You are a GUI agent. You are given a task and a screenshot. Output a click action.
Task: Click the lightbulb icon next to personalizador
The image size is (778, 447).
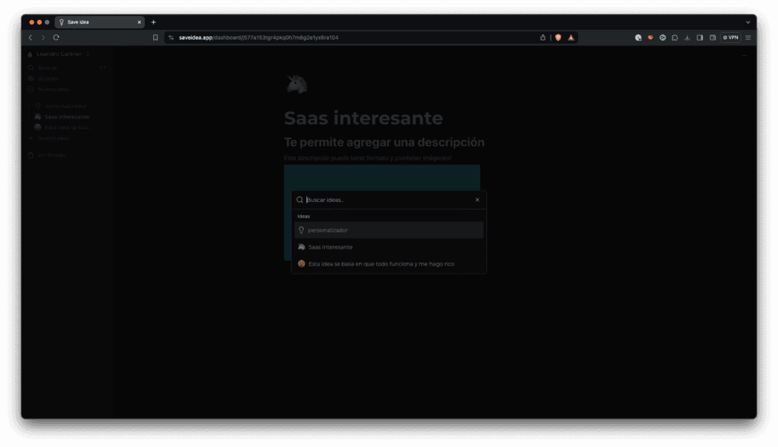tap(38, 106)
